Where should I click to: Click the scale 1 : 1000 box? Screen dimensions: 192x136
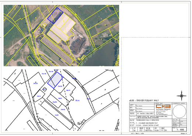pyautogui.click(x=179, y=129)
